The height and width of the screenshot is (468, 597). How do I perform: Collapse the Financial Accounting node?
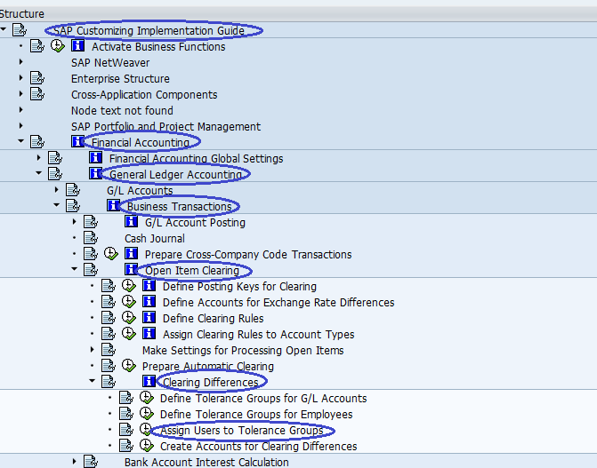click(21, 141)
